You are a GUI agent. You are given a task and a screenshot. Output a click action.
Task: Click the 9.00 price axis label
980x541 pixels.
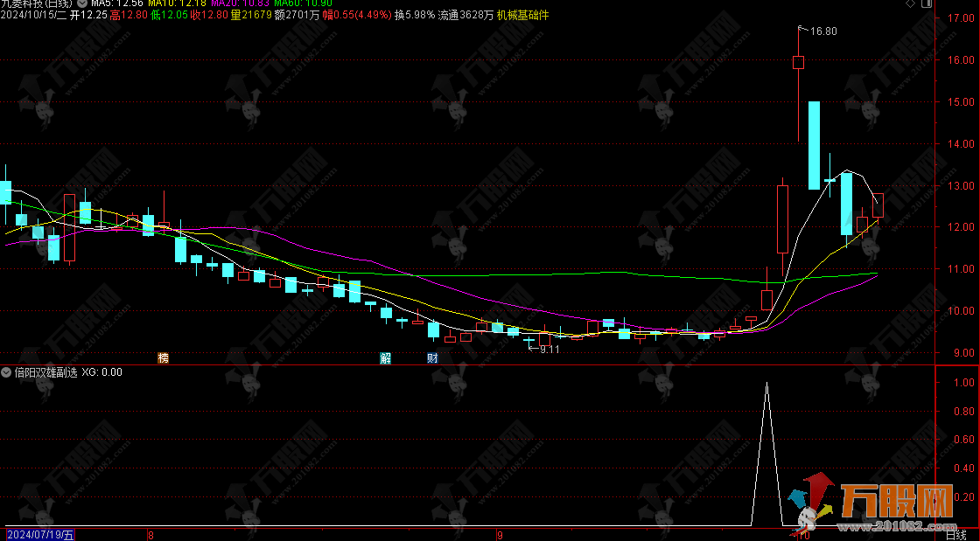(x=963, y=352)
